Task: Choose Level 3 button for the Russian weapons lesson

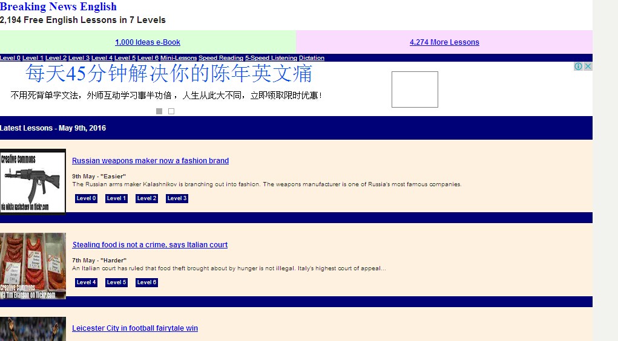Action: coord(177,198)
